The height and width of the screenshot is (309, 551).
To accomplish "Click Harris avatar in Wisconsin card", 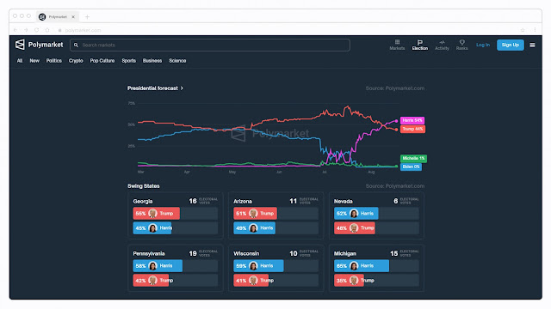I will (253, 266).
